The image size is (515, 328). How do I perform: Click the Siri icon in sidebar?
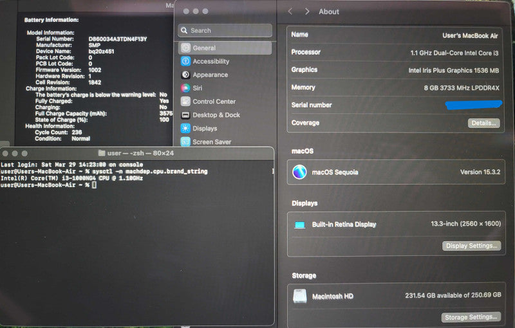185,88
